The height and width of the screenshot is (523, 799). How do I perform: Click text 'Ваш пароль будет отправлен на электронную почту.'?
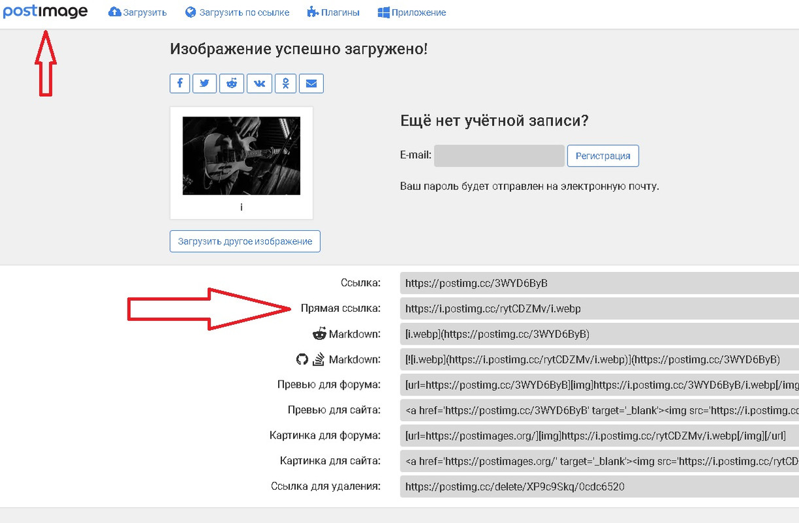[529, 186]
